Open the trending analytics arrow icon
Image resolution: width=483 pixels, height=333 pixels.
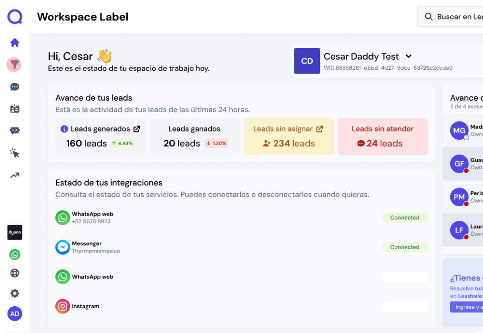click(x=15, y=175)
